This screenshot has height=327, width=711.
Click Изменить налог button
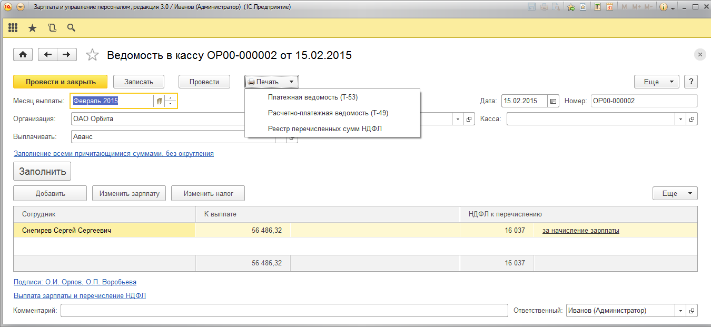208,193
